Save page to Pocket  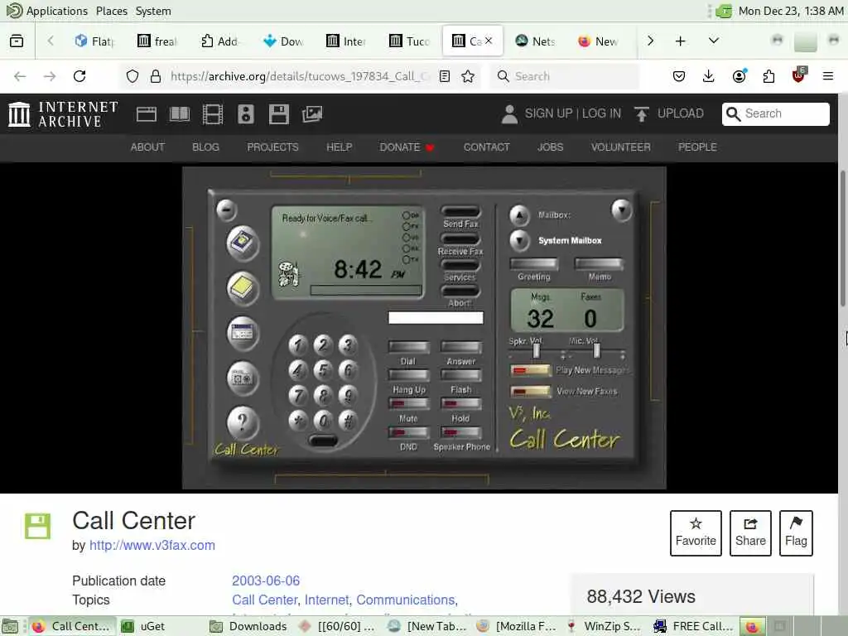tap(679, 76)
